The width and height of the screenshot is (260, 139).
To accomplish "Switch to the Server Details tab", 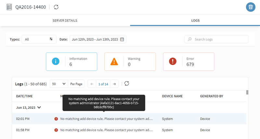I will click(x=65, y=20).
